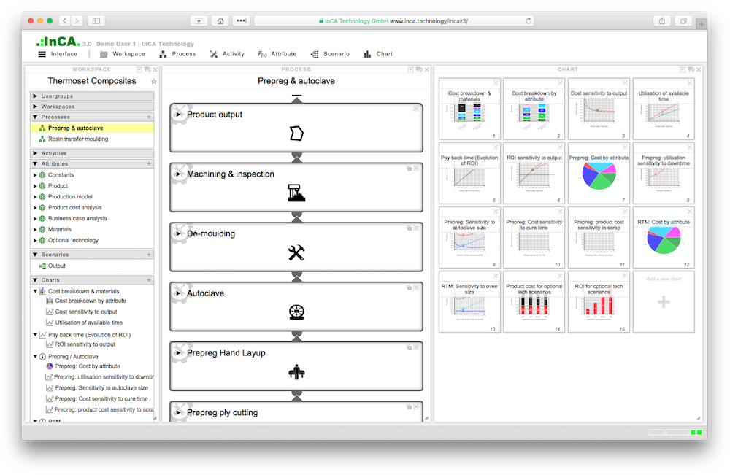
Task: Collapse the Processes section
Action: [x=35, y=117]
